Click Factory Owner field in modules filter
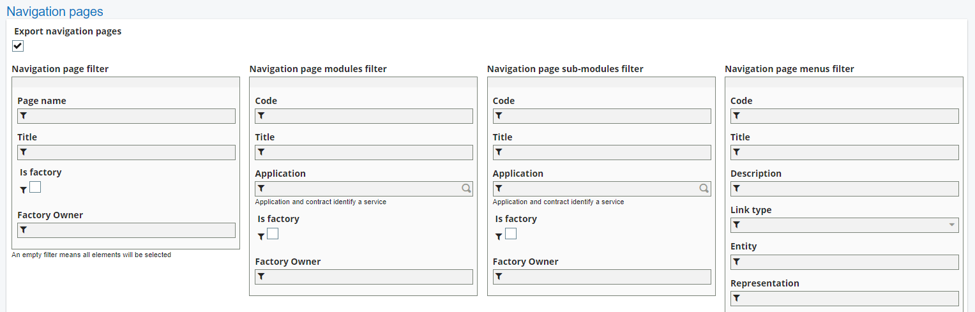Viewport: 975px width, 312px height. [368, 277]
